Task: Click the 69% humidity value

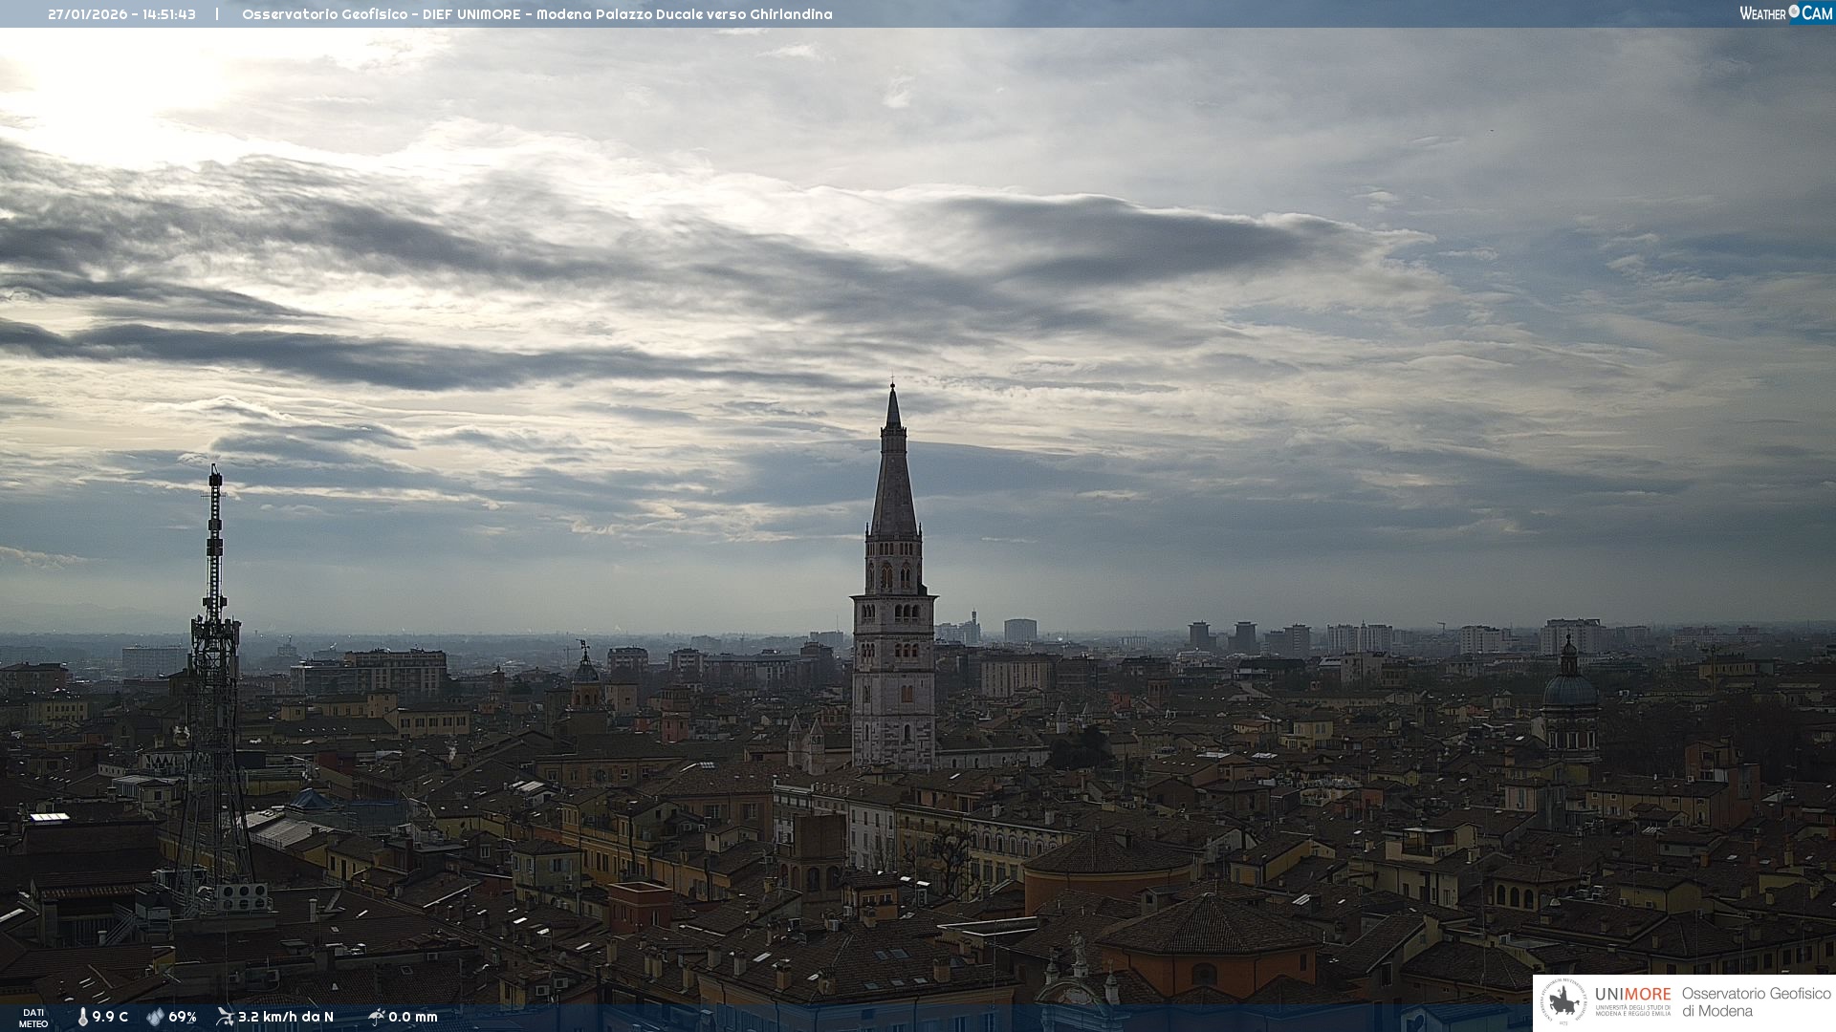Action: pos(183,1017)
